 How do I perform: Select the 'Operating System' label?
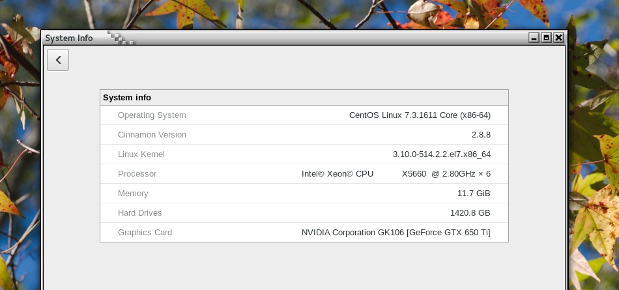152,115
